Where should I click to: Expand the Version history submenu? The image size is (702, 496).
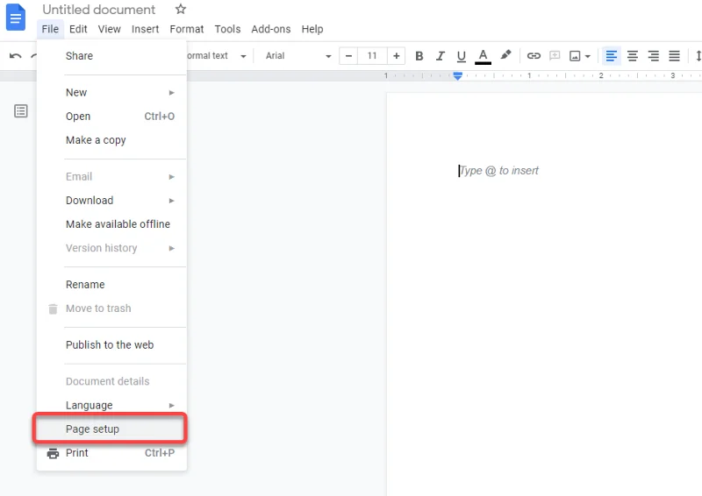coord(111,248)
